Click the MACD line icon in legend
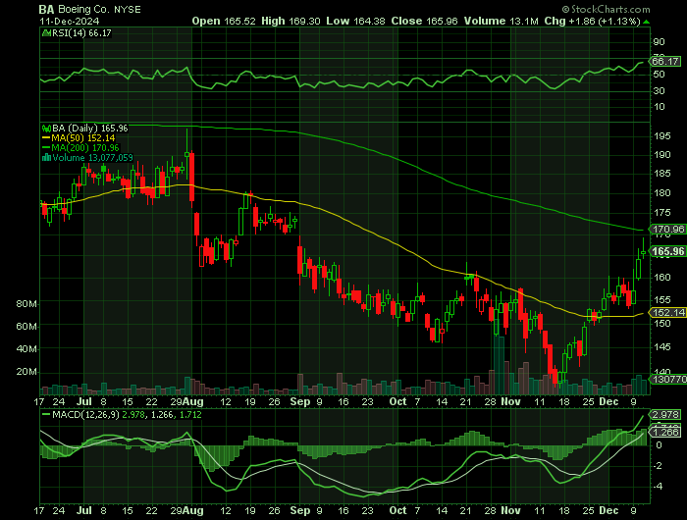Viewport: 687px width, 520px height. coord(46,414)
